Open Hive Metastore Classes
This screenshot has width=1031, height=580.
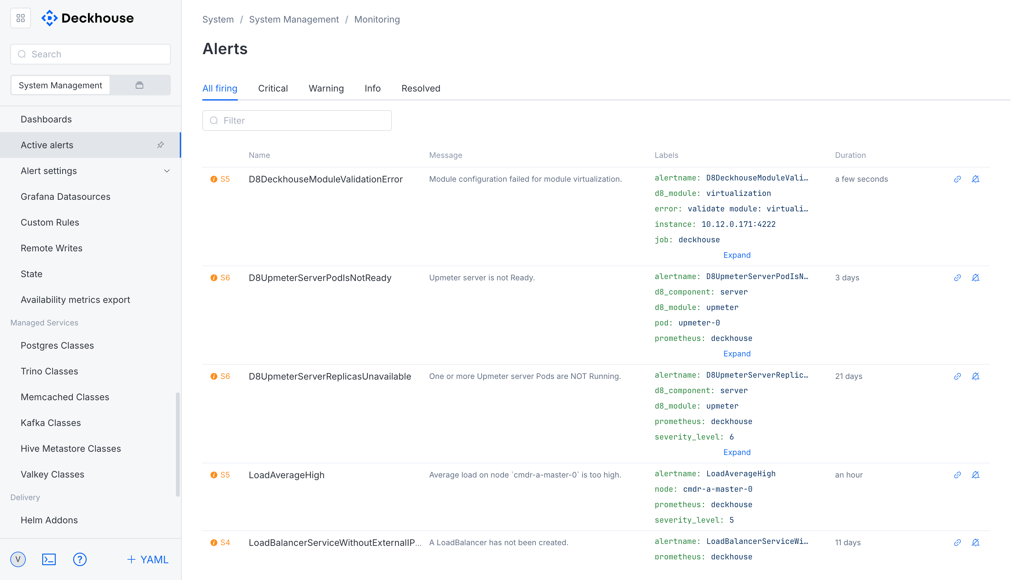click(91, 449)
